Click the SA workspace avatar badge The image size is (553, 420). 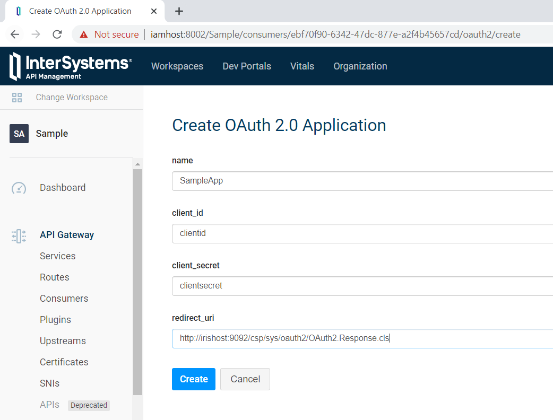click(19, 134)
